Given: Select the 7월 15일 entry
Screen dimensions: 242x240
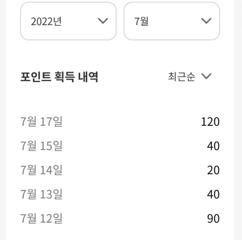Looking at the screenshot, I should [42, 146].
